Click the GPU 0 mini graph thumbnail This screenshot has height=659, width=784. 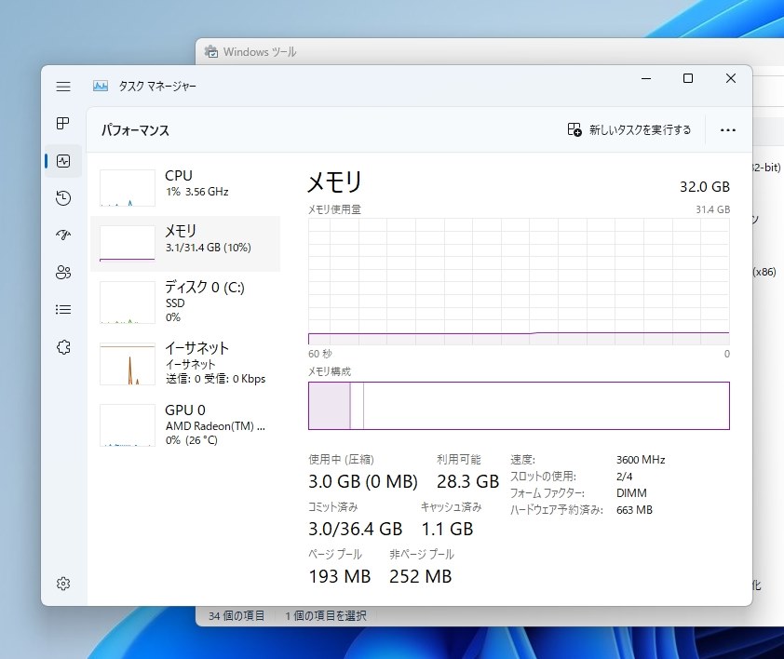point(128,425)
